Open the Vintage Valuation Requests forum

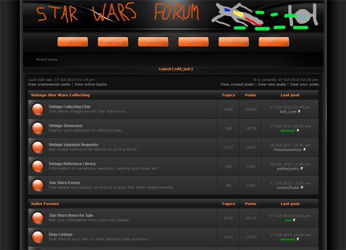(x=73, y=145)
